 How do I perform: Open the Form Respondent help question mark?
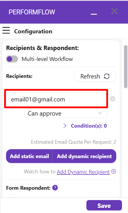pos(55,188)
